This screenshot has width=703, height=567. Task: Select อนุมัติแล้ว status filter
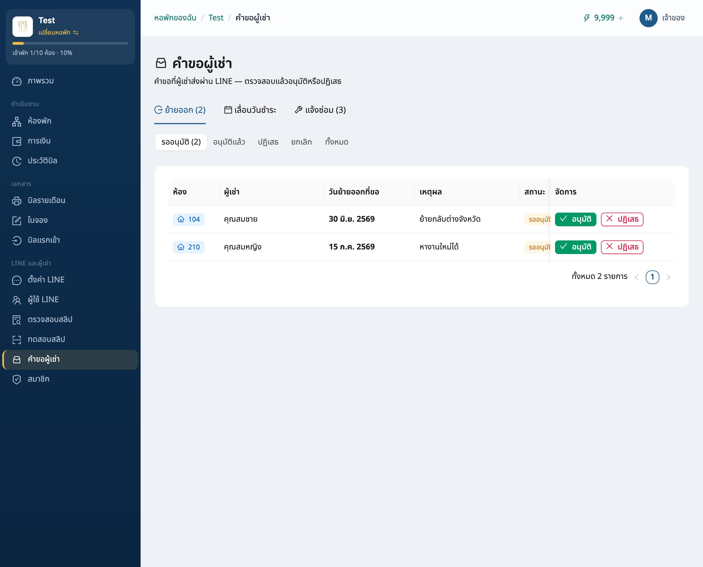pos(229,142)
